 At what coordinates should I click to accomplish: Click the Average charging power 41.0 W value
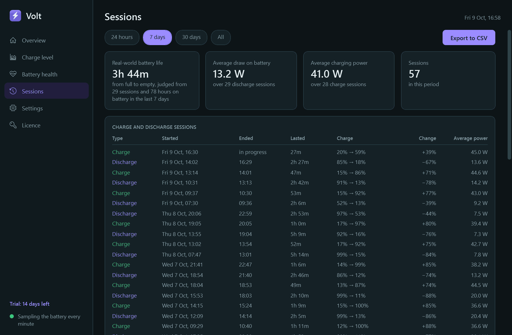pos(327,74)
